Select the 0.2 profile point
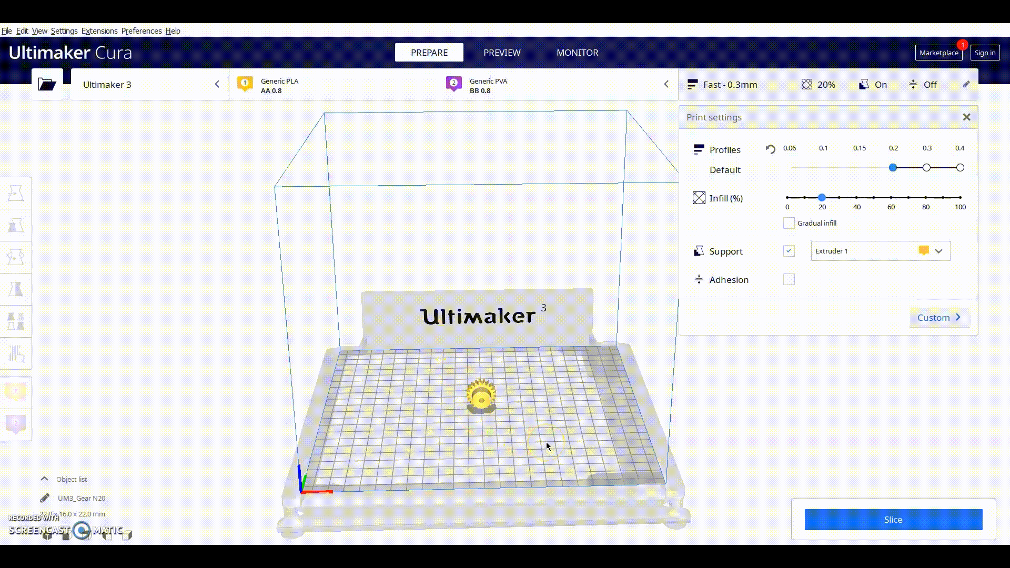Screen dimensions: 1010x568 [893, 168]
